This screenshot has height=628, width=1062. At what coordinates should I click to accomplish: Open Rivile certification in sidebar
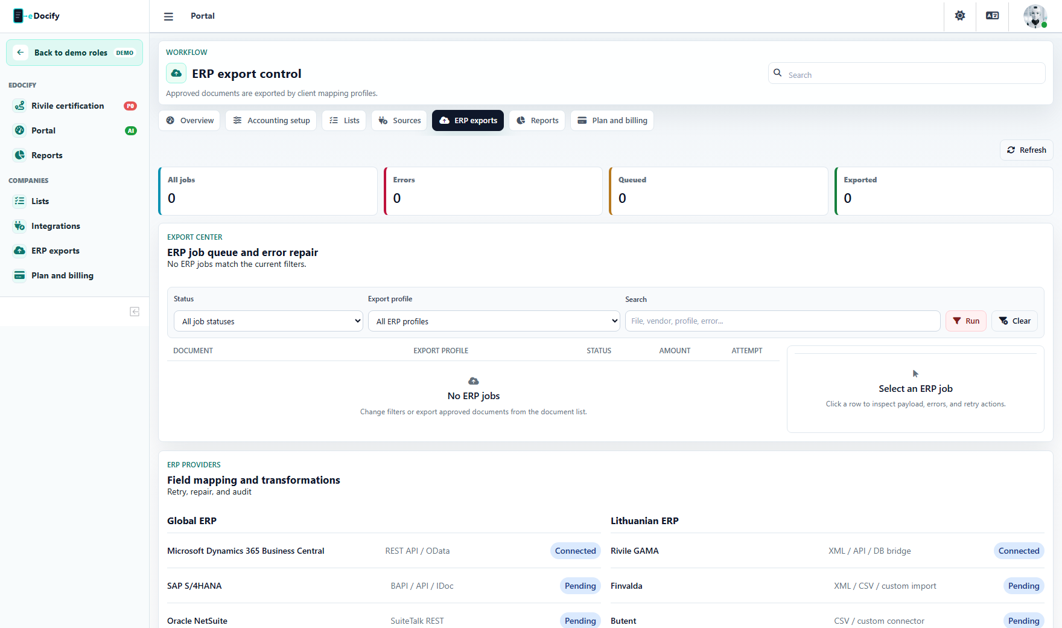[75, 106]
